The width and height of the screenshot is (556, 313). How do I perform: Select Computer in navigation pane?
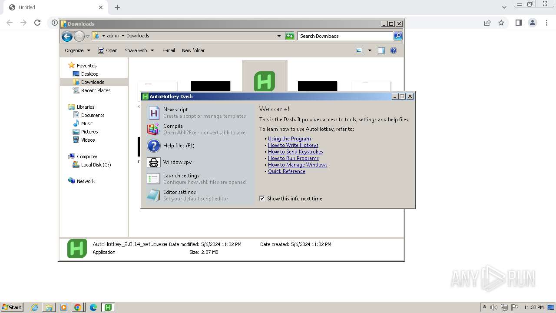[x=87, y=156]
